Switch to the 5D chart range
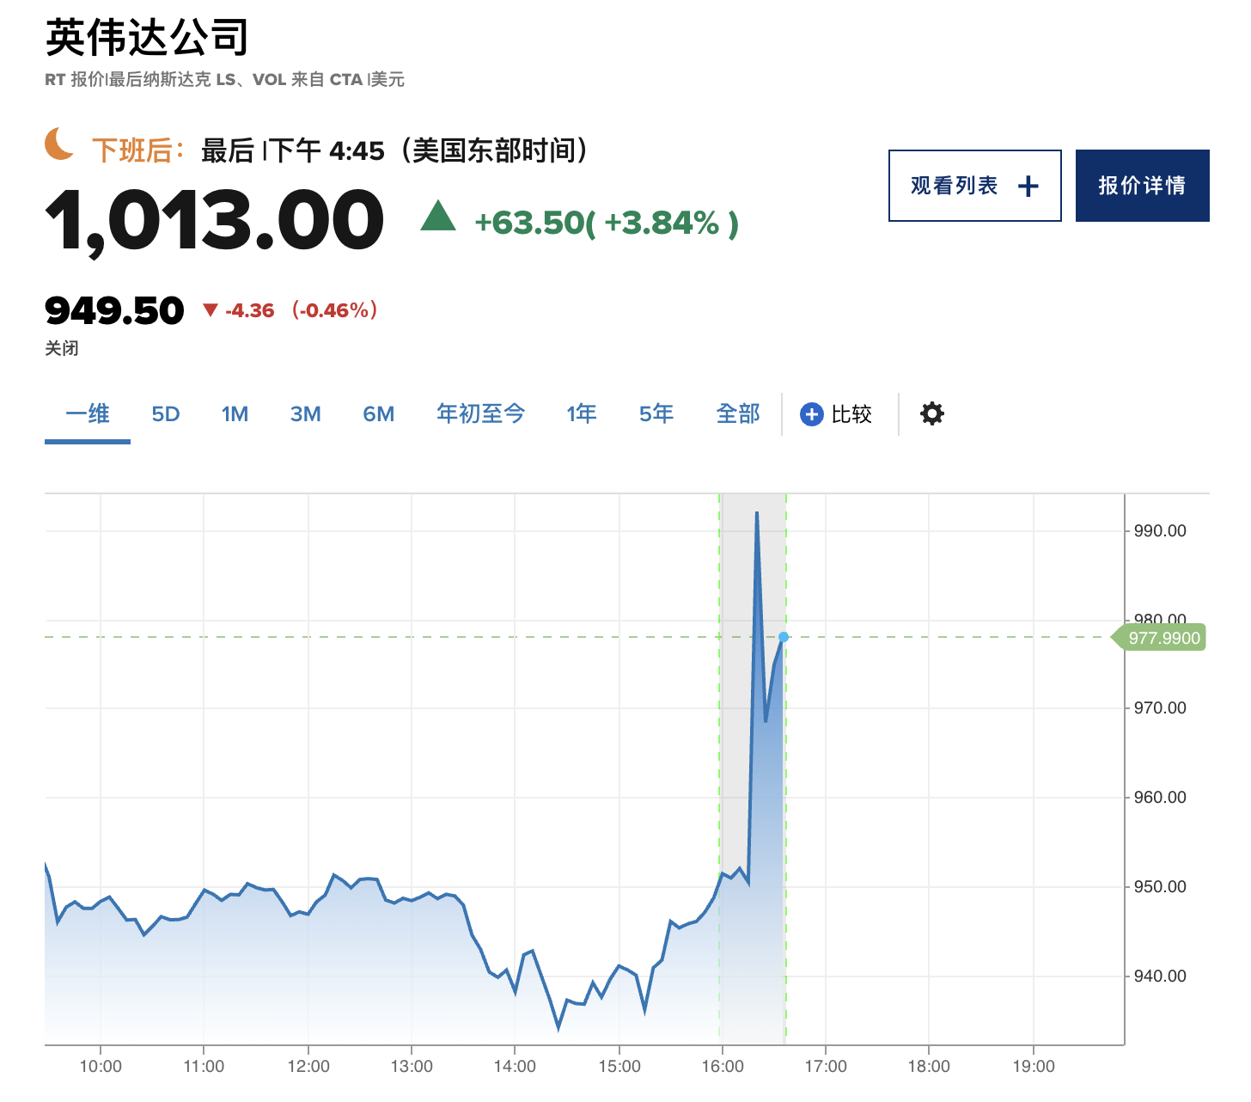 (166, 414)
